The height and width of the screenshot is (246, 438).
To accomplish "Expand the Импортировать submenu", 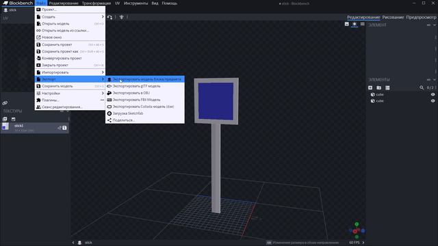I will click(x=70, y=72).
